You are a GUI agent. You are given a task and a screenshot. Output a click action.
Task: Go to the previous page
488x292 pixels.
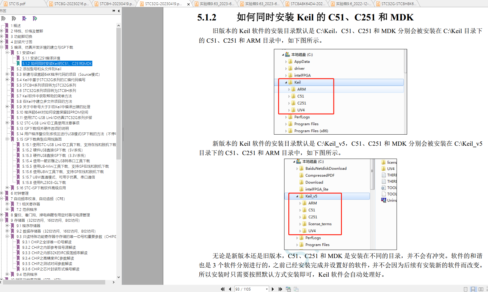pos(230,289)
